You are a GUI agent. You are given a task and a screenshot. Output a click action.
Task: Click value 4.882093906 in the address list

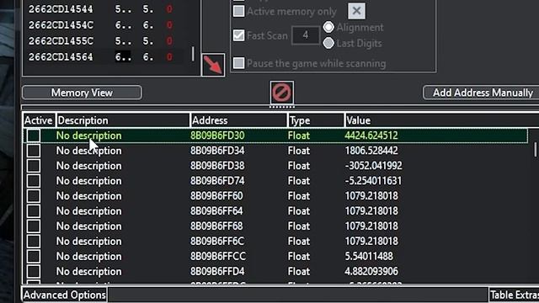coord(371,271)
